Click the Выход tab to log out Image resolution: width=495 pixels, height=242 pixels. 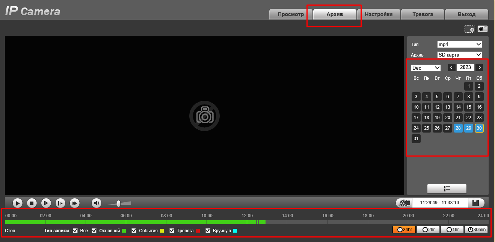pos(466,14)
